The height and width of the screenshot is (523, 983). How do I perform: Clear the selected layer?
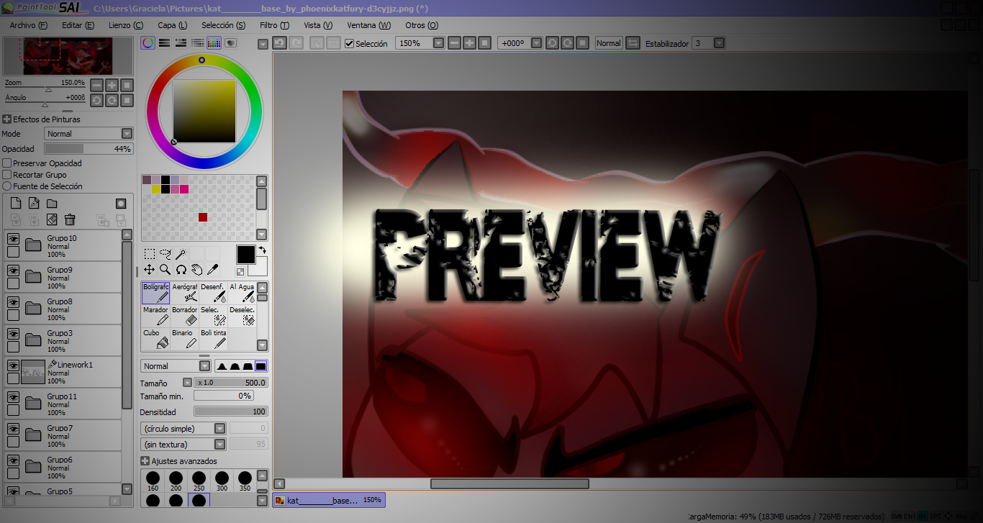point(52,219)
